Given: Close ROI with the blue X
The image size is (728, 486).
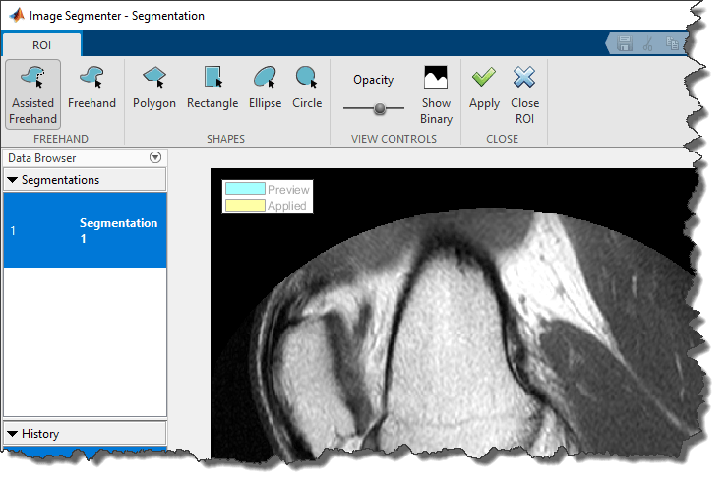Looking at the screenshot, I should 524,94.
